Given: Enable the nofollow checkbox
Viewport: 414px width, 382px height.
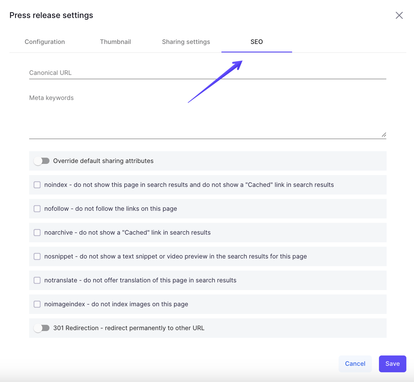Looking at the screenshot, I should pos(37,208).
